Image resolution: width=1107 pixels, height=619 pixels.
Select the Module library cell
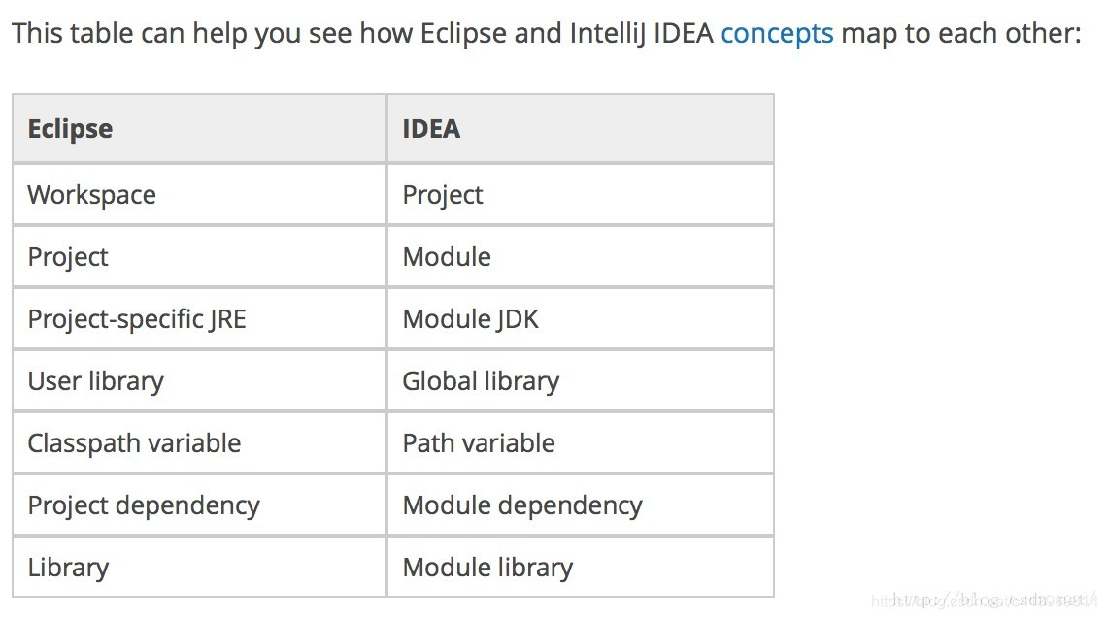[581, 567]
